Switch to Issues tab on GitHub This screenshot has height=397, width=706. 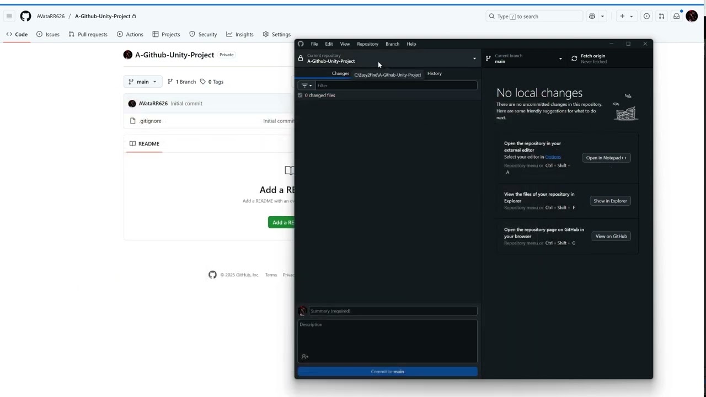pyautogui.click(x=47, y=34)
